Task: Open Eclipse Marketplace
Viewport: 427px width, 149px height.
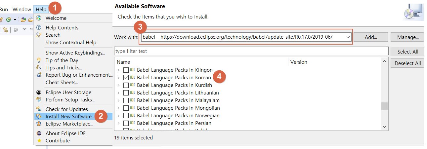Action: (69, 124)
